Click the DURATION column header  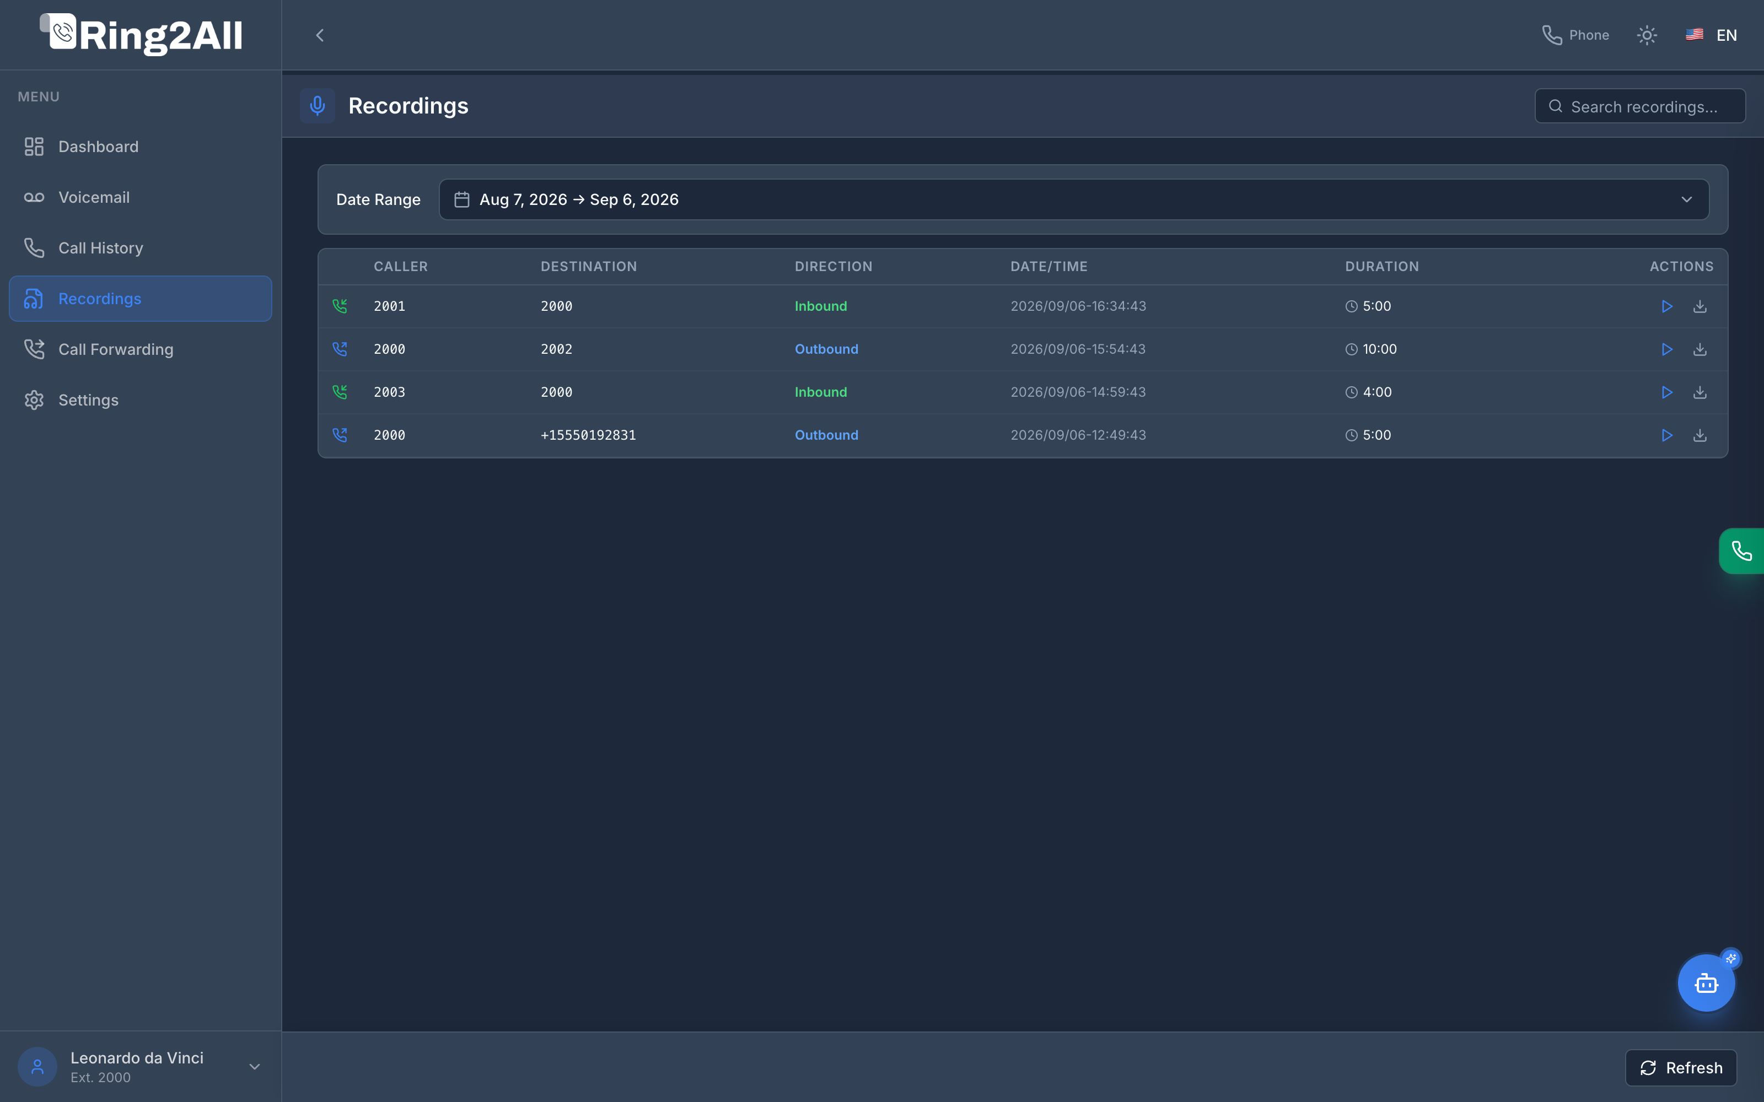(1381, 267)
